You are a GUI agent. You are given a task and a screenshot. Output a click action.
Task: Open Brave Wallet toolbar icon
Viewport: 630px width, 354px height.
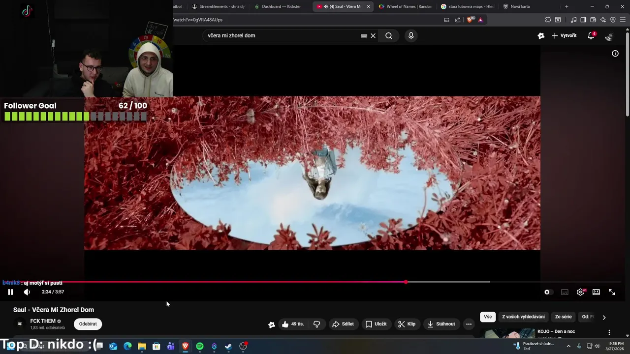coord(593,20)
